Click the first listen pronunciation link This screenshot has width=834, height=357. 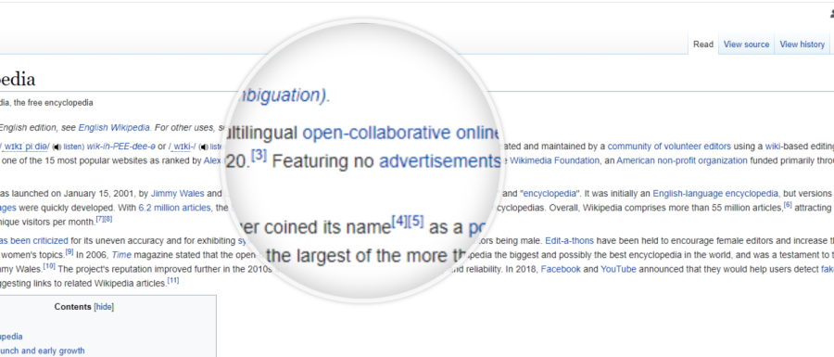73,147
